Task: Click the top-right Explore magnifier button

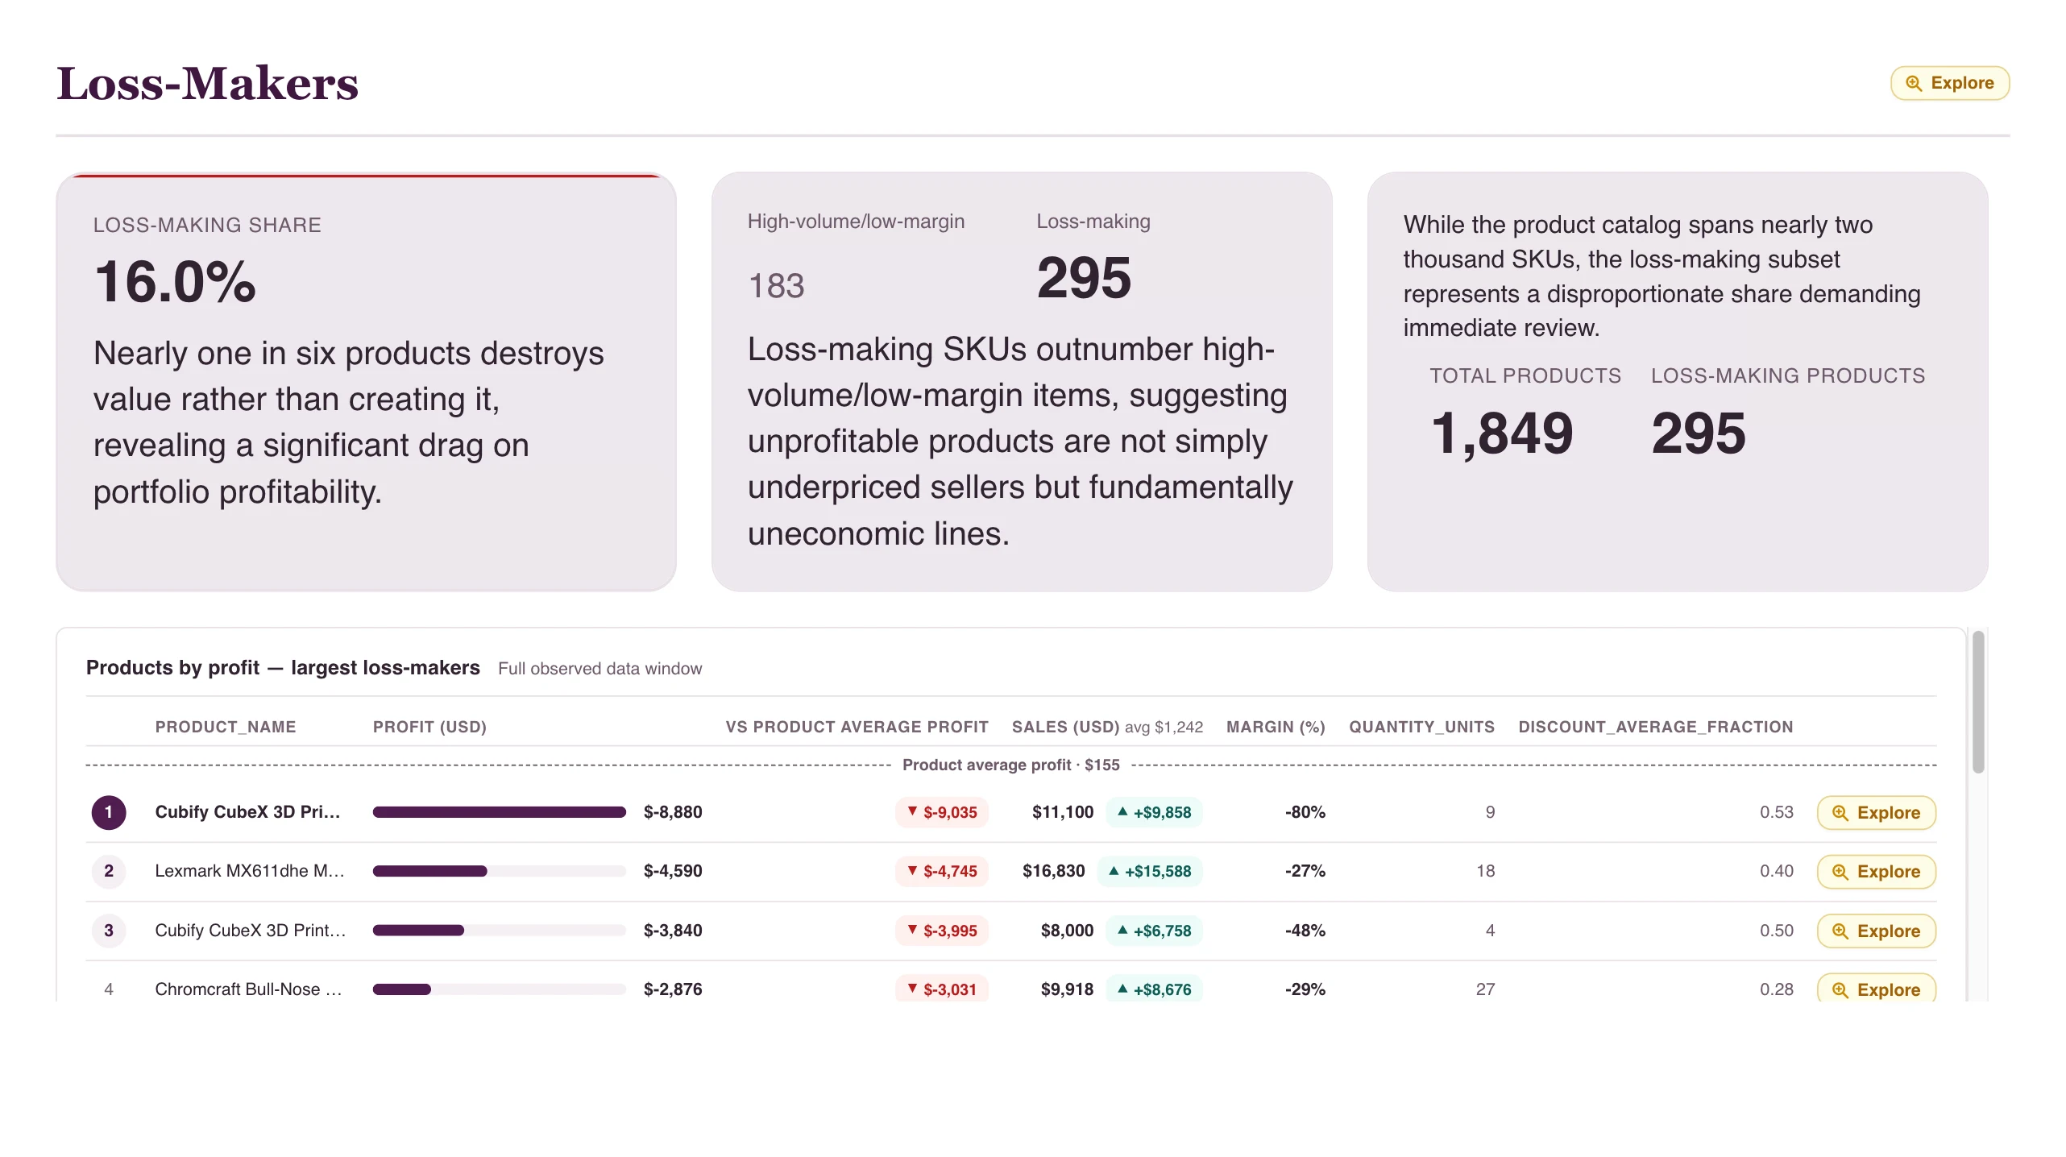Action: [1949, 83]
